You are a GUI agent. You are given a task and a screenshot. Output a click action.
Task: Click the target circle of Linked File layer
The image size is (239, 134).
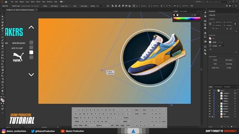point(235,93)
